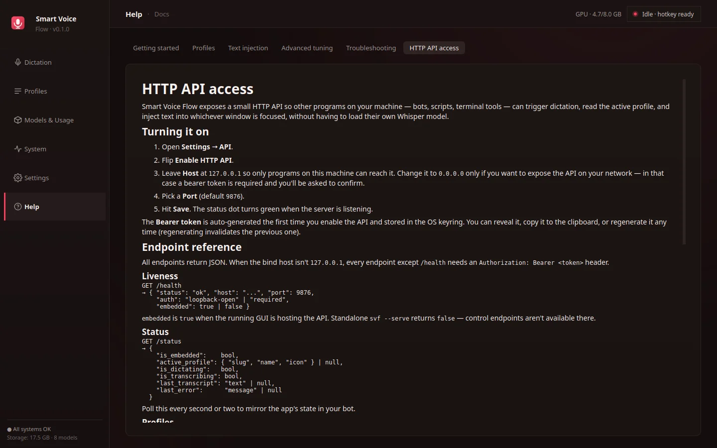
Task: Click the All systems OK indicator dot
Action: 9,430
